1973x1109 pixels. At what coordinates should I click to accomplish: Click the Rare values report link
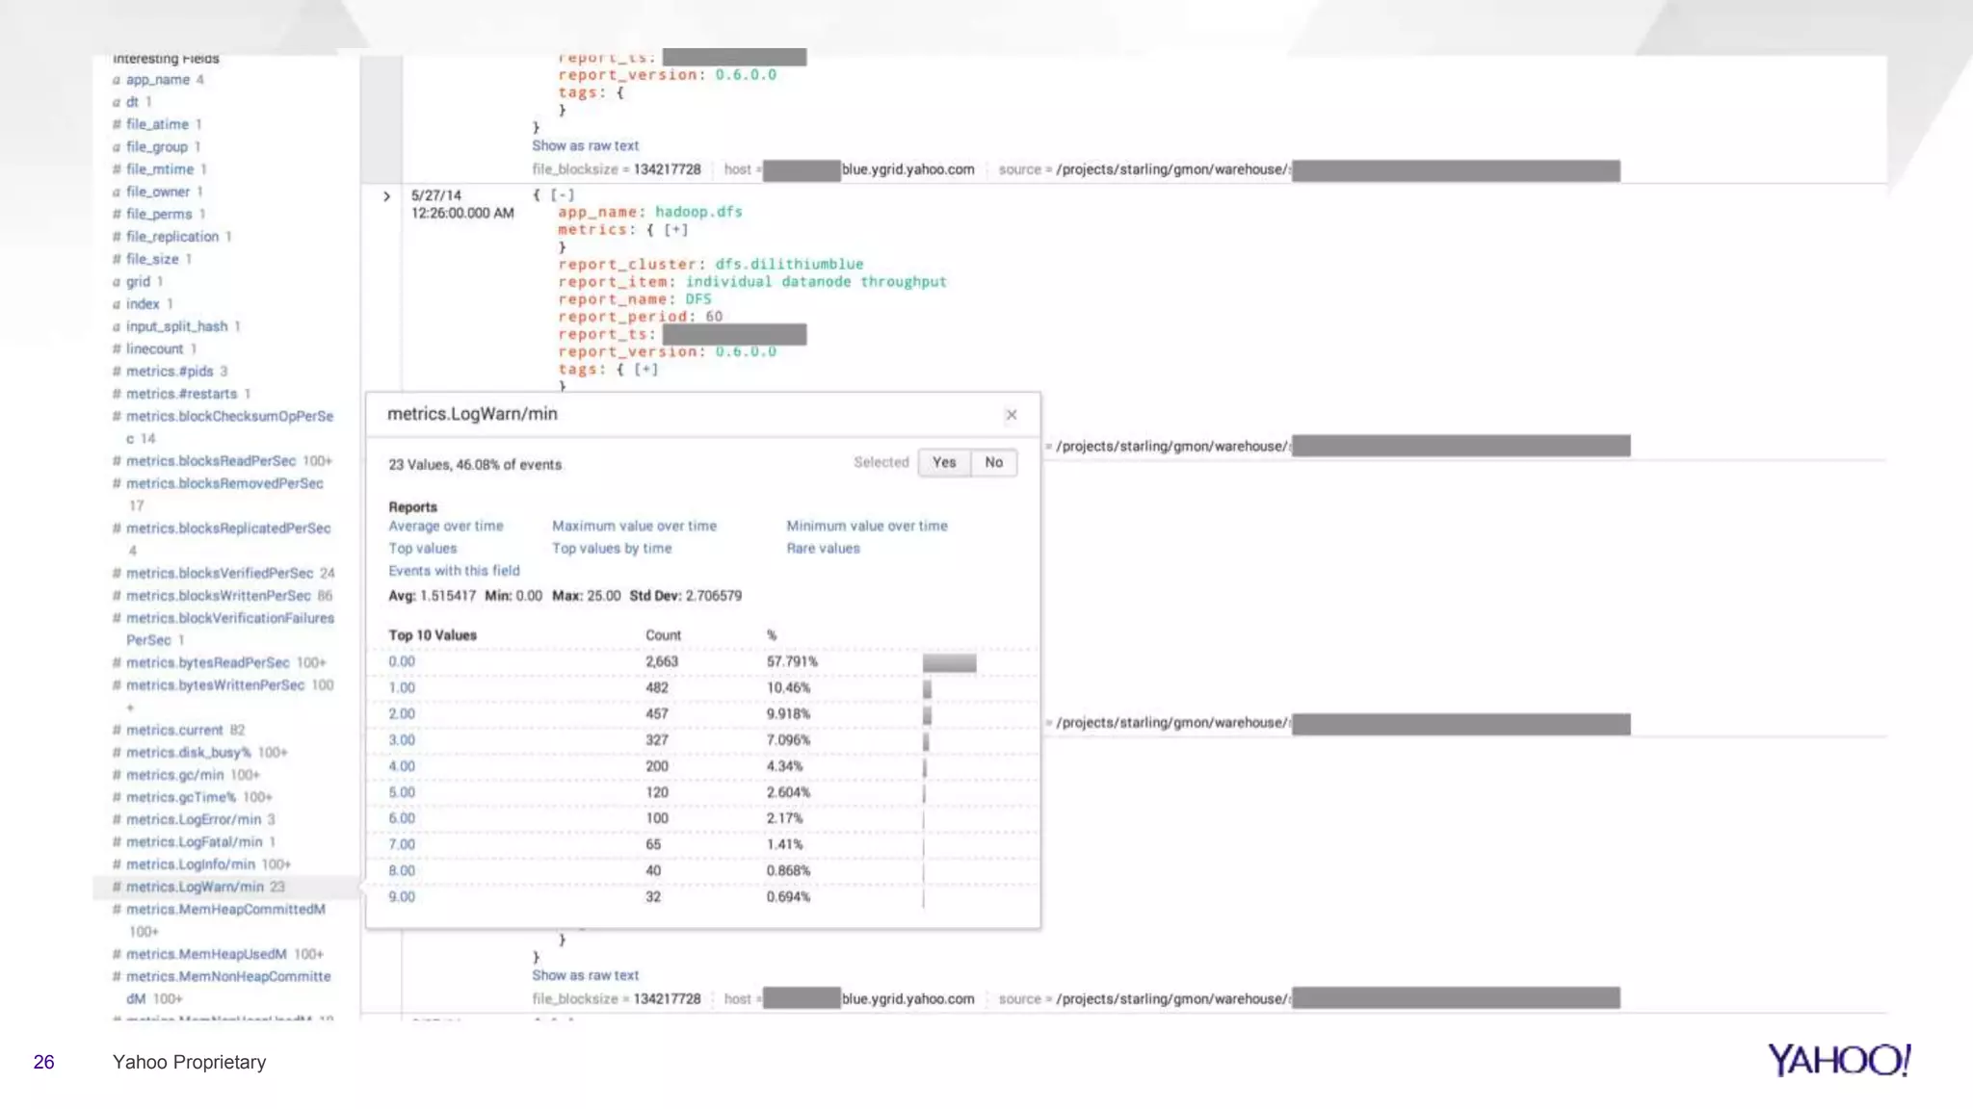pos(823,548)
